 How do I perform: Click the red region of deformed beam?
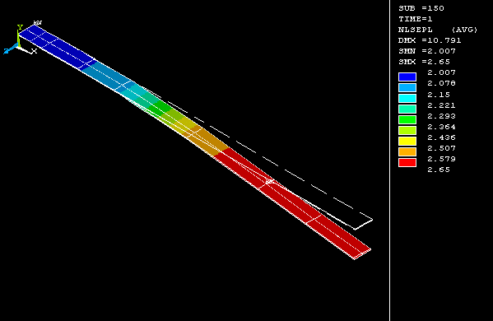pyautogui.click(x=292, y=201)
